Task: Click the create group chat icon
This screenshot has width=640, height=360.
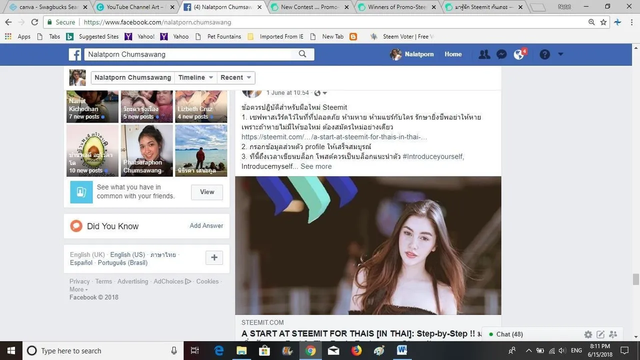Action: pyautogui.click(x=613, y=334)
